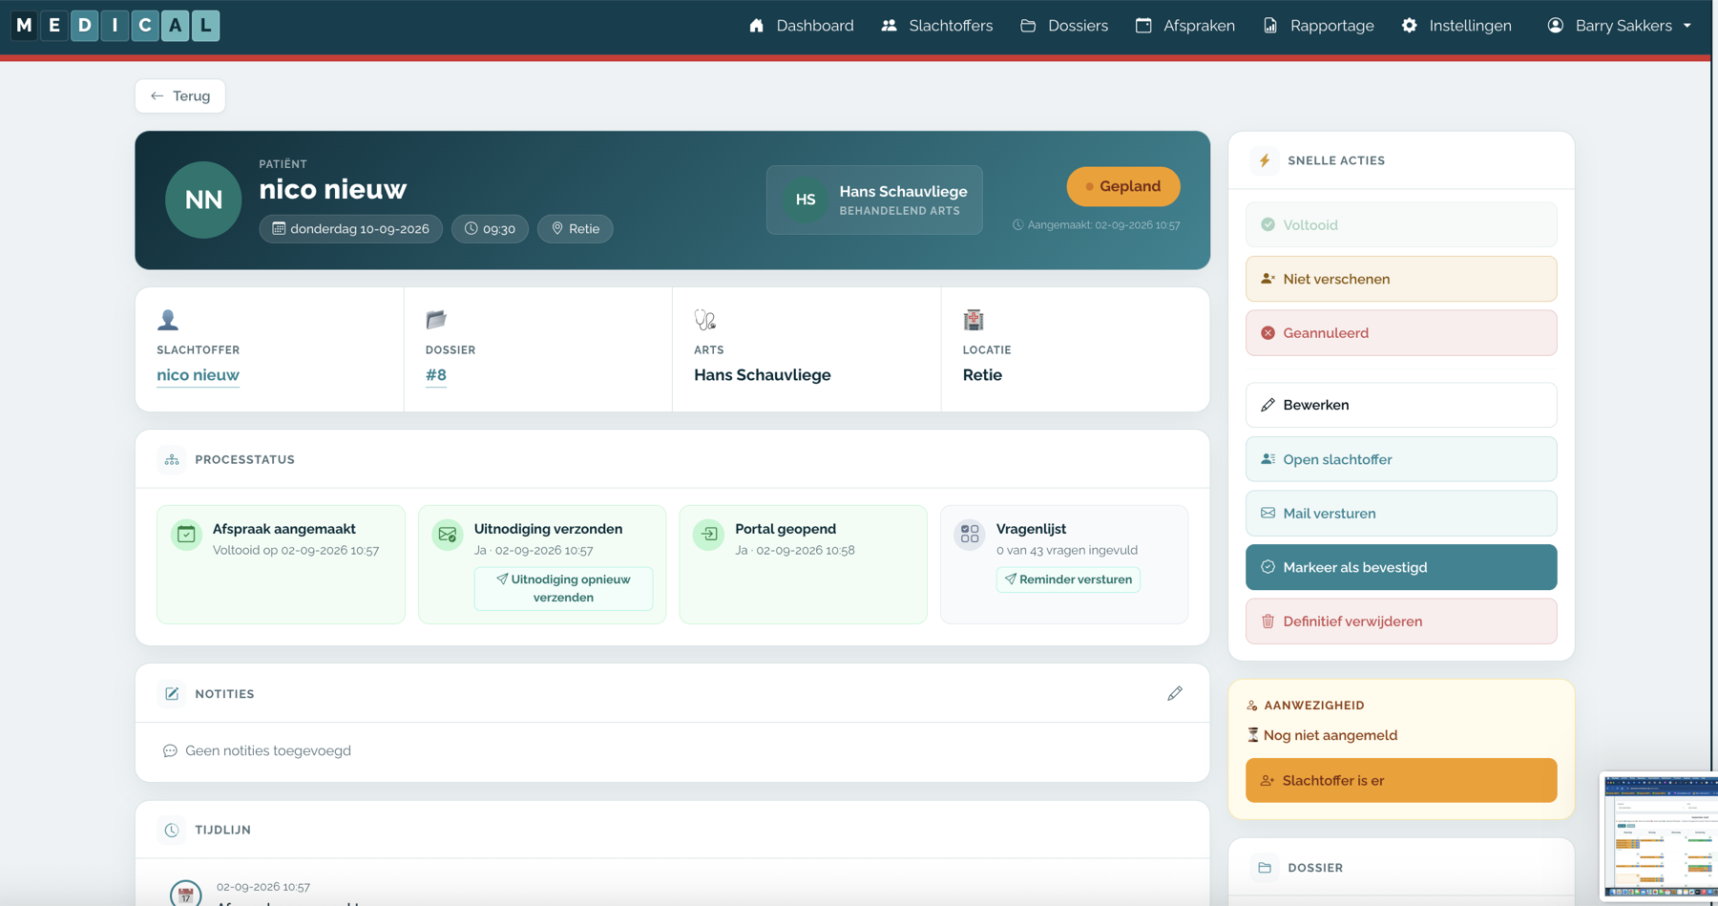The height and width of the screenshot is (906, 1718).
Task: Click the Bewerken button
Action: point(1401,405)
